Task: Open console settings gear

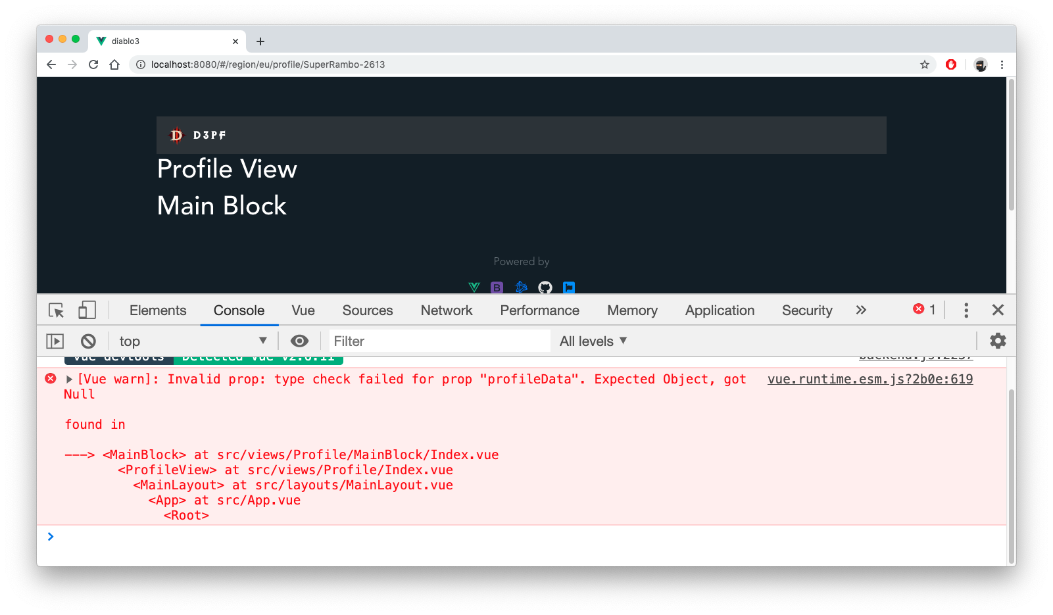Action: tap(998, 341)
